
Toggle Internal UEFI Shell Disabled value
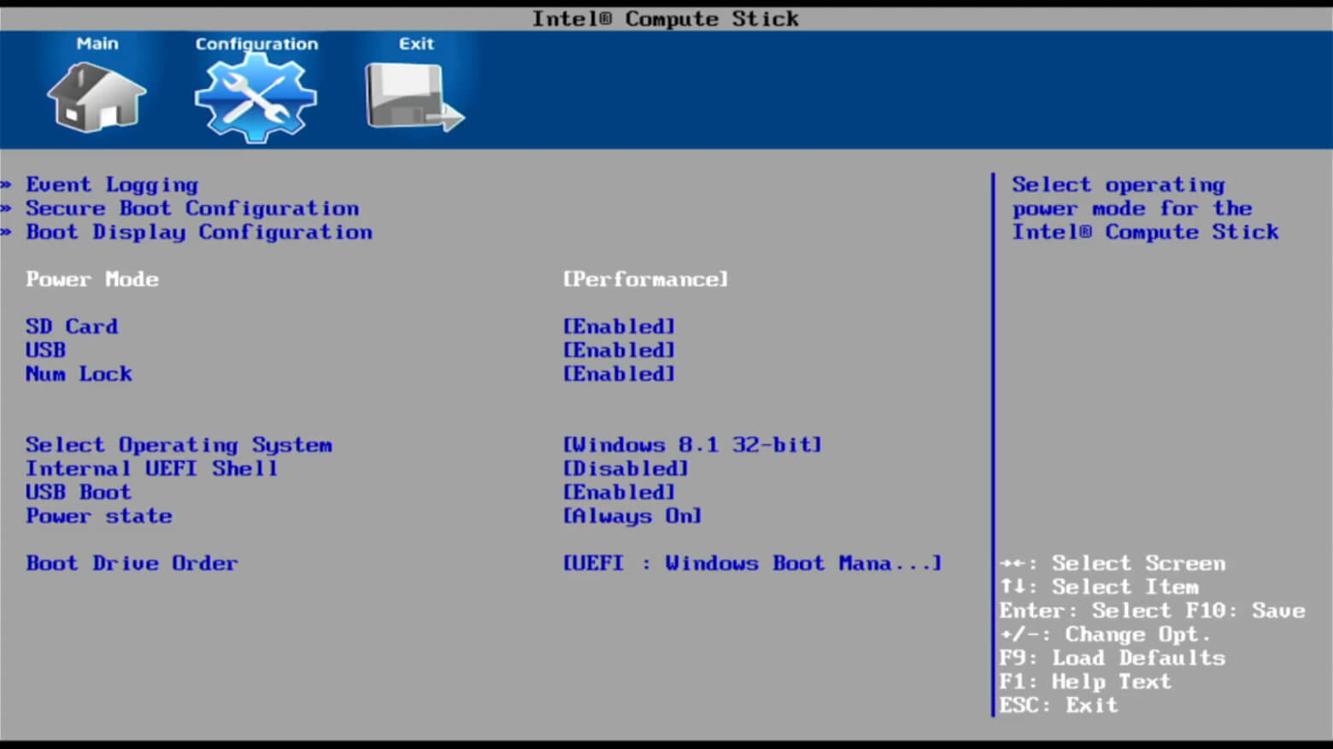pyautogui.click(x=625, y=469)
